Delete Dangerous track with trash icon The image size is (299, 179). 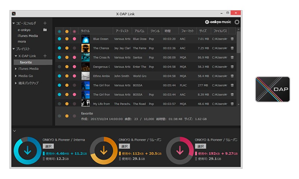pyautogui.click(x=232, y=67)
